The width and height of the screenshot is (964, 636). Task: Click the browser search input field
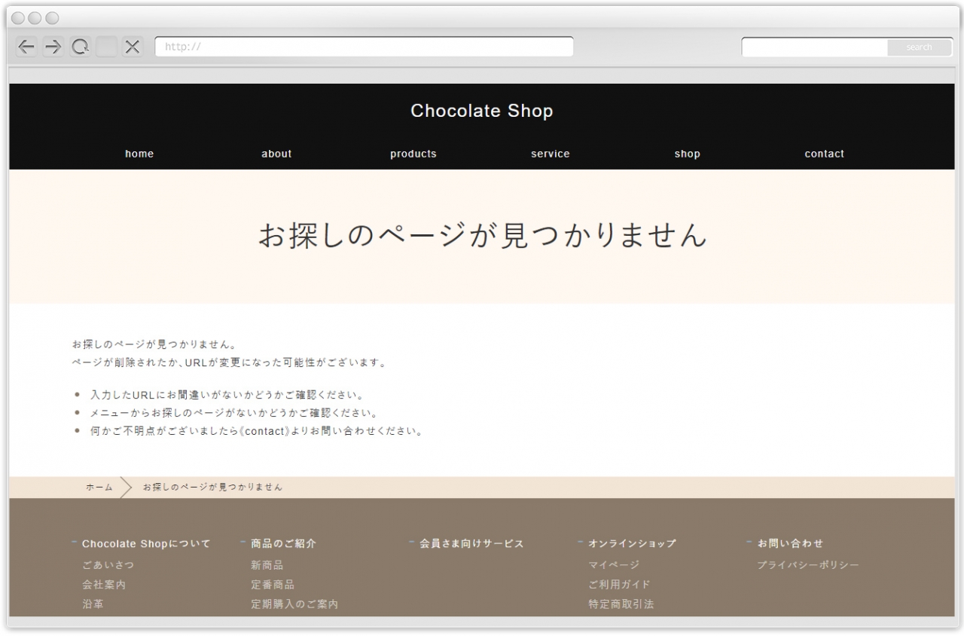coord(814,47)
